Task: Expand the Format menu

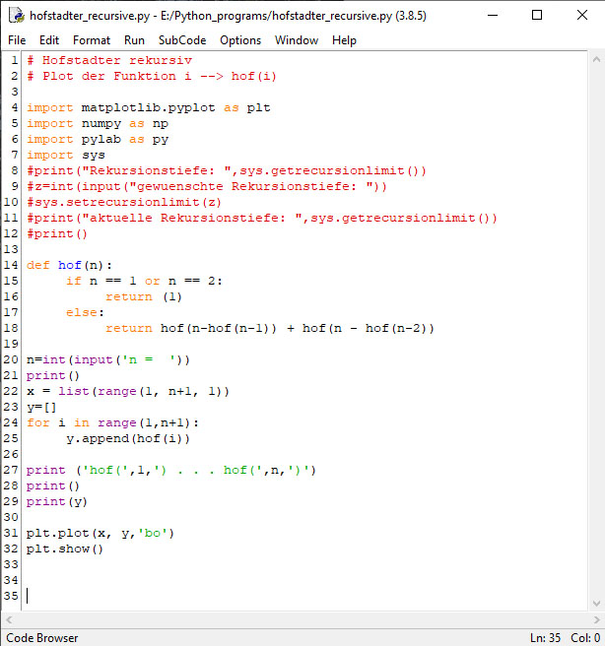Action: tap(92, 40)
